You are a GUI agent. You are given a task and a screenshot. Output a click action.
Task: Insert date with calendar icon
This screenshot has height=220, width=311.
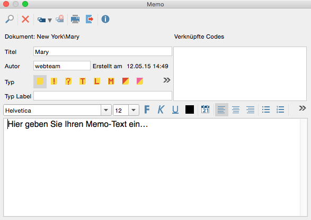click(205, 109)
